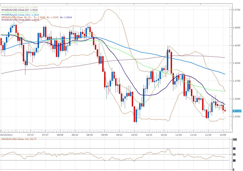This screenshot has height=171, width=243.
Task: Click the 07/27 date axis label
Action: tap(45, 135)
